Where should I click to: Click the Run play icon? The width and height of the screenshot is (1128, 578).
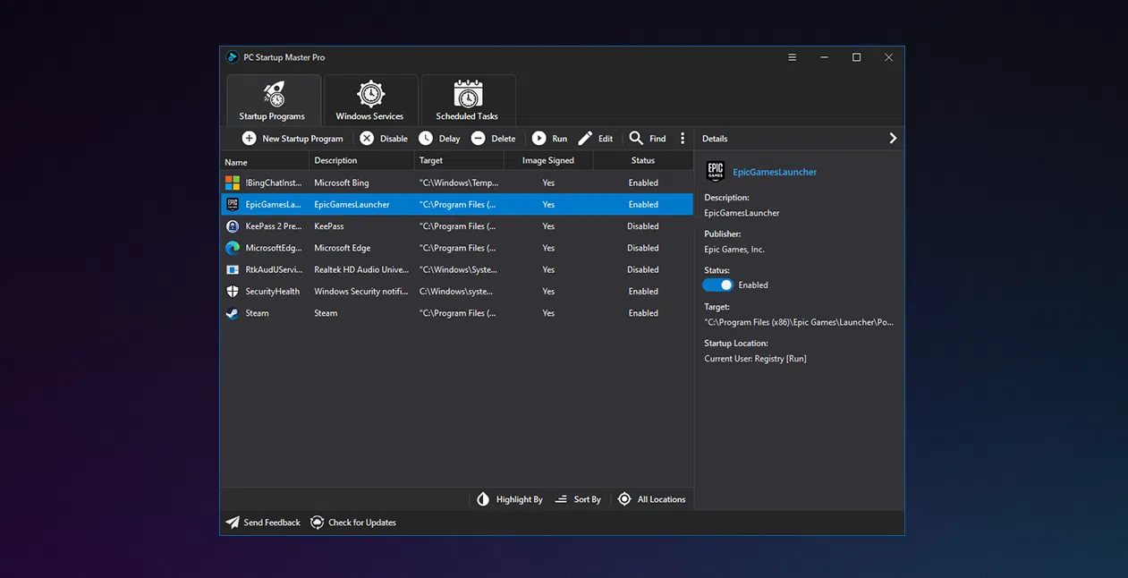(x=539, y=139)
